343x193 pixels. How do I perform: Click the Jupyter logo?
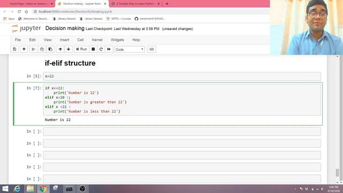[26, 28]
